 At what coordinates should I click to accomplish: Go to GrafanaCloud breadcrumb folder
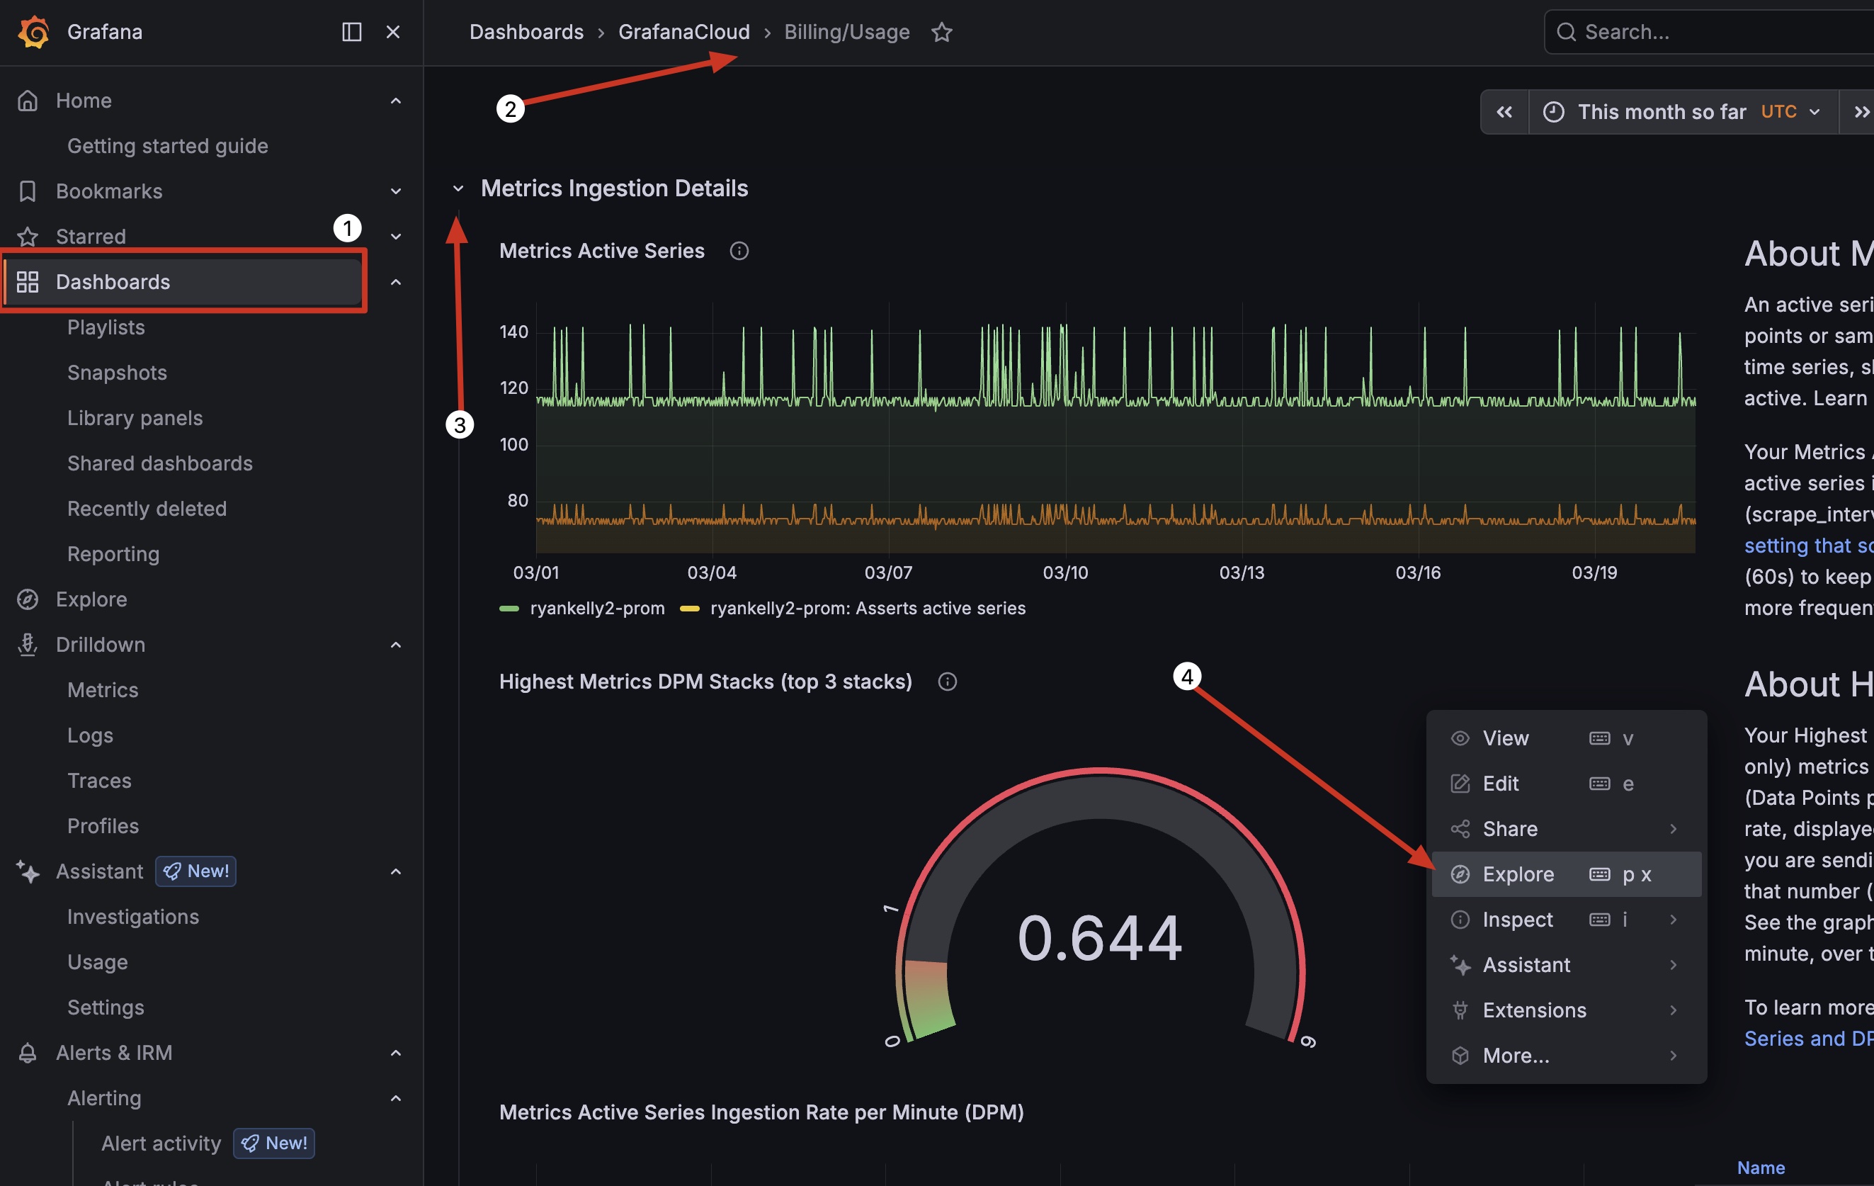pyautogui.click(x=683, y=32)
